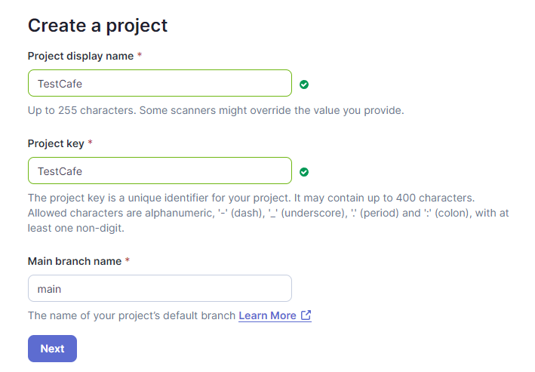Viewport: 535px width, 372px height.
Task: Open the Learn More link
Action: point(267,315)
